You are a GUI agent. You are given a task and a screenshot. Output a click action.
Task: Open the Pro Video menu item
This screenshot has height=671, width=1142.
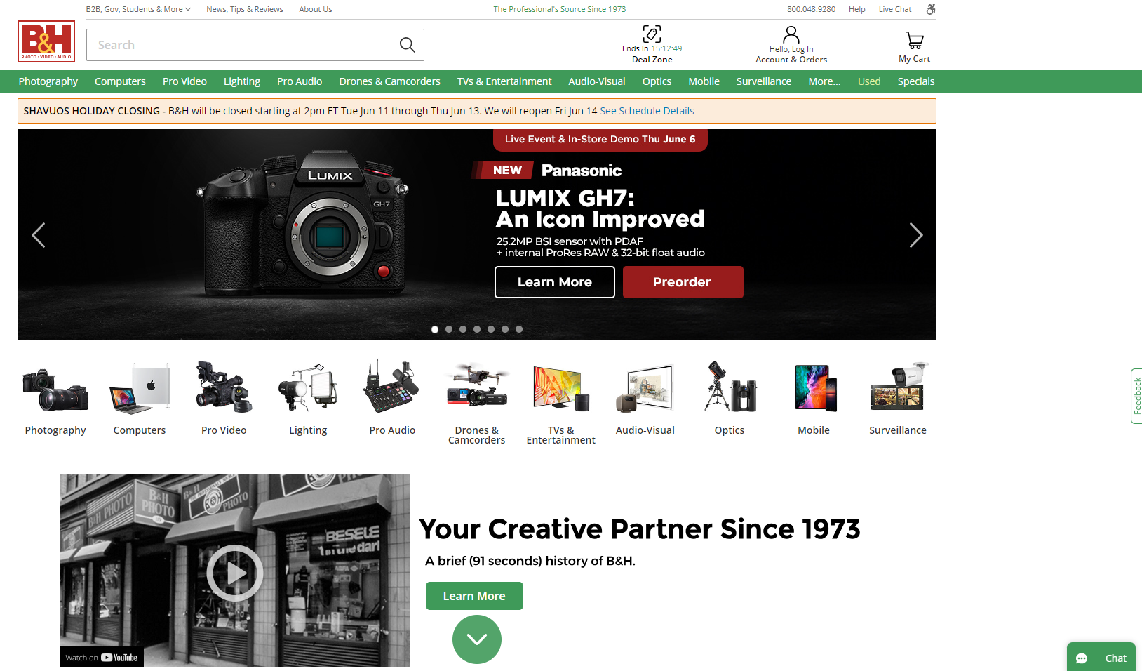click(184, 81)
